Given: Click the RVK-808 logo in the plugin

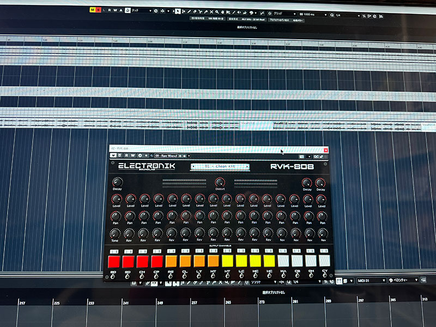Looking at the screenshot, I should [292, 167].
